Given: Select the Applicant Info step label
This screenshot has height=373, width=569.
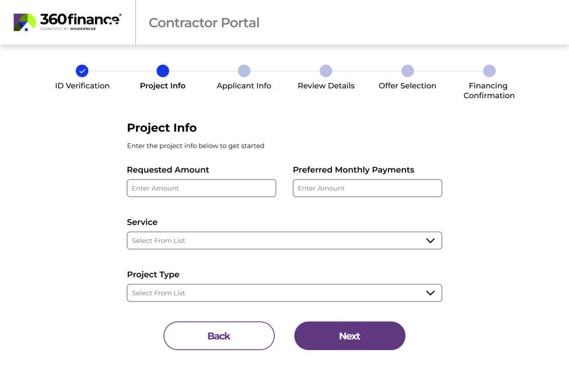Looking at the screenshot, I should (244, 86).
